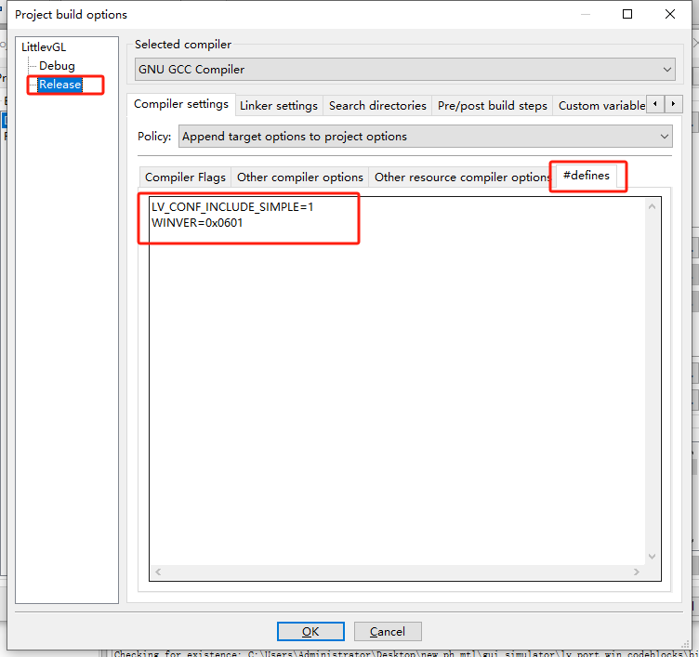This screenshot has width=699, height=657.
Task: Select the #defines sub-tab
Action: [587, 176]
